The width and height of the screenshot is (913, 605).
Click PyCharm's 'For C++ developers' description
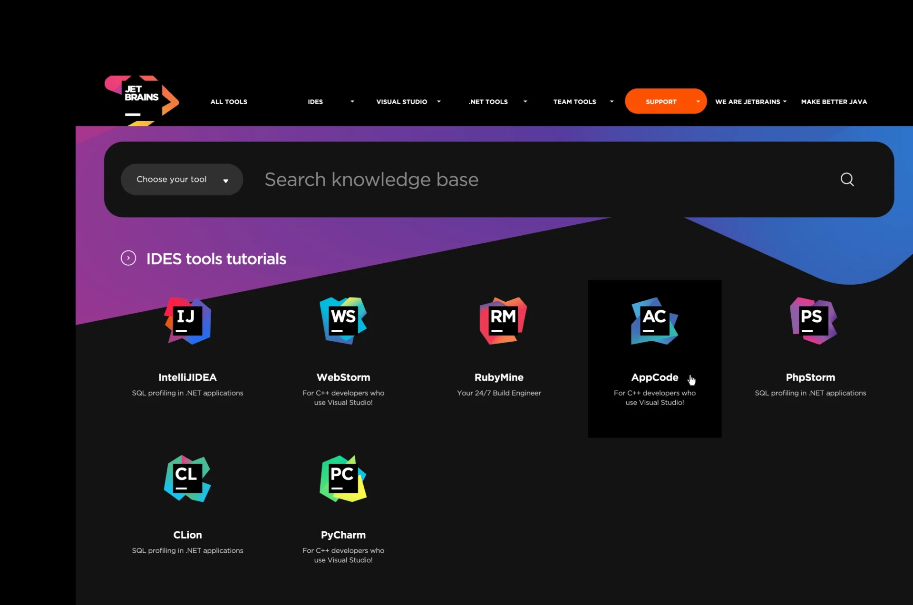[343, 556]
